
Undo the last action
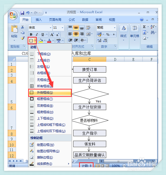tap(28, 13)
